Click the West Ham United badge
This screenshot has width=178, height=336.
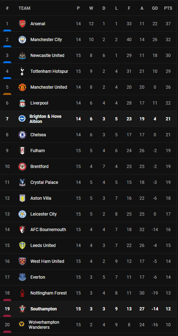[x=22, y=261]
